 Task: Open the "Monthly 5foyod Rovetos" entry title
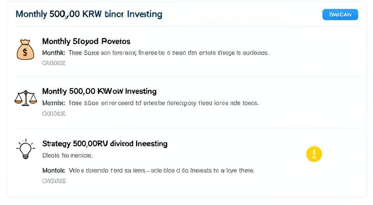[86, 41]
